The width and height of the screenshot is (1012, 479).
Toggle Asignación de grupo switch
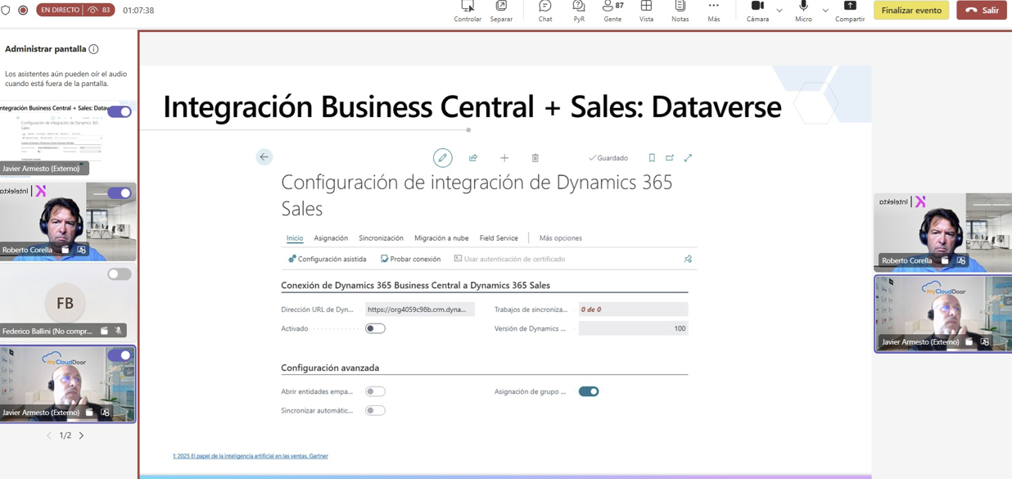point(589,391)
